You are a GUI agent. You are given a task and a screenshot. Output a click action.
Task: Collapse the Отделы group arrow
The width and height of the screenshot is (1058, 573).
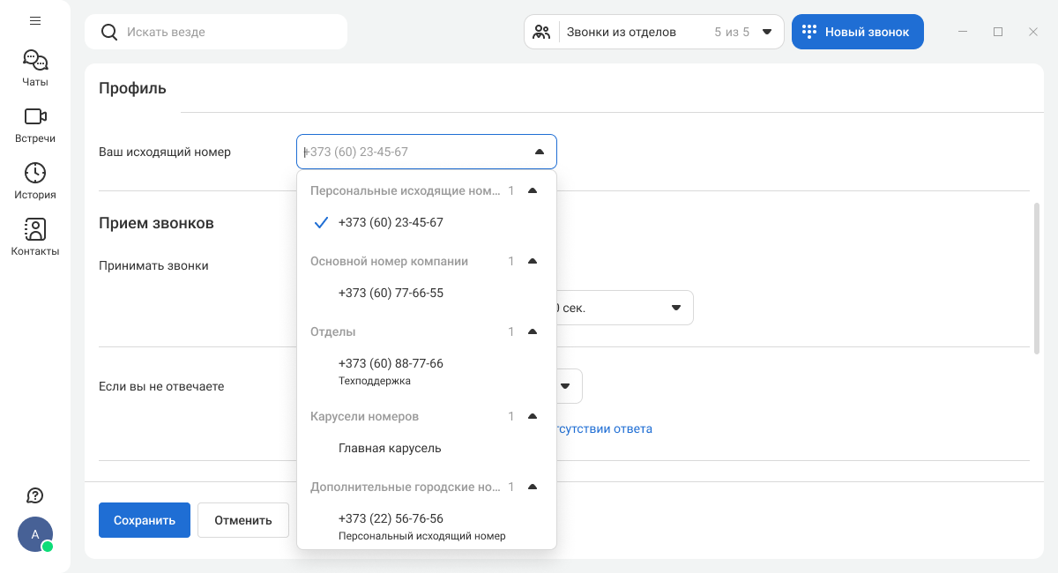(532, 331)
